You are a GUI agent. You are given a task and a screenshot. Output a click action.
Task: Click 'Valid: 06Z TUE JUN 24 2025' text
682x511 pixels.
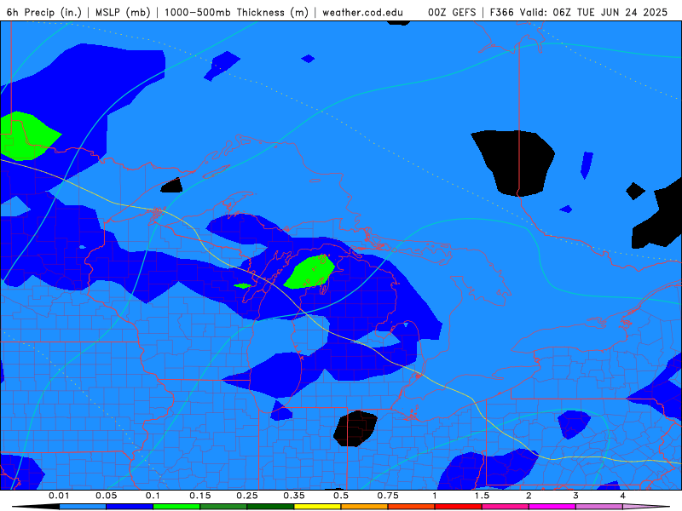point(593,12)
